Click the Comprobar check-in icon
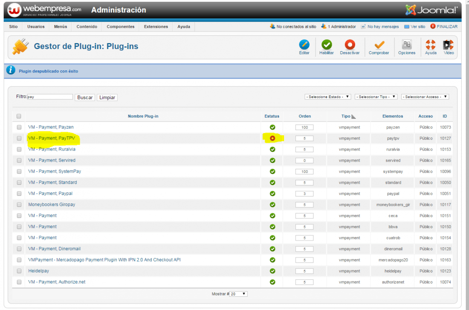This screenshot has height=310, width=469. click(x=379, y=45)
